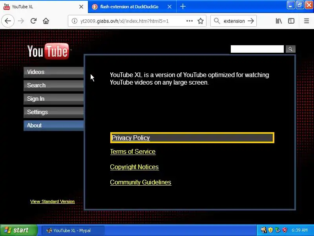Bookmark this page with the star
Viewport: 314px width, 236px height.
[201, 21]
